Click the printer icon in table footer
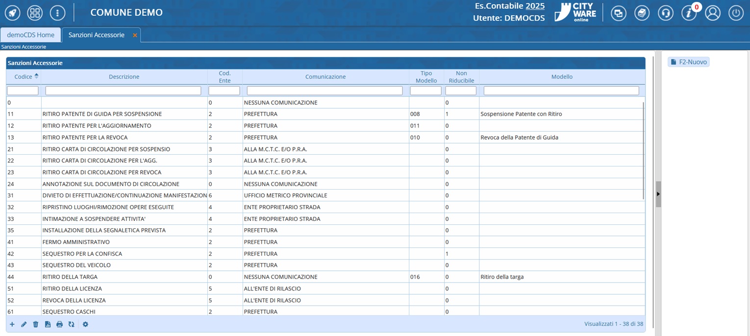Screen dimensions: 750x336 (x=59, y=324)
